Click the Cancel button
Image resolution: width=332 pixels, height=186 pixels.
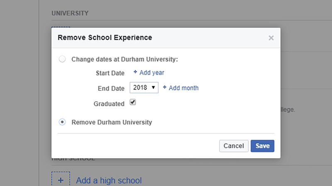pos(234,146)
